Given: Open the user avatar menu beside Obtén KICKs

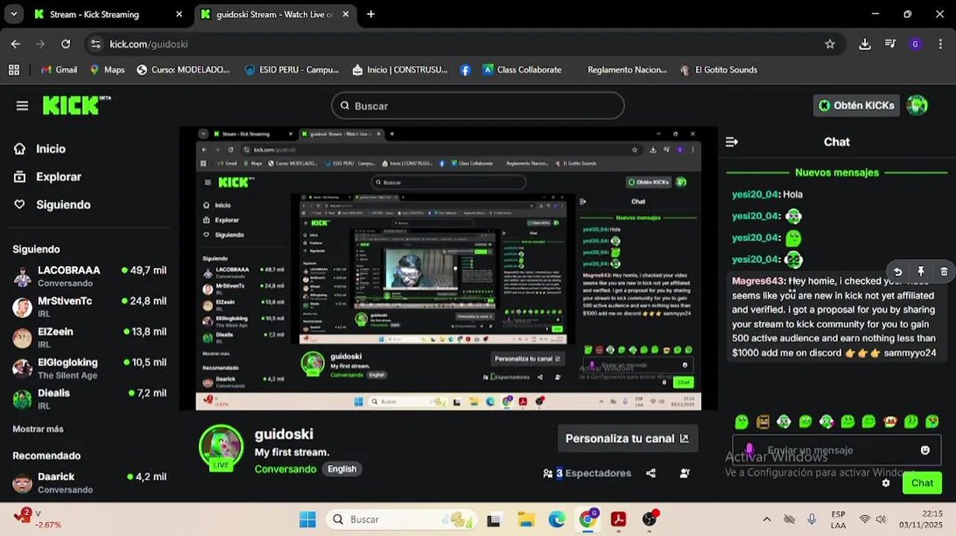Looking at the screenshot, I should (x=917, y=106).
